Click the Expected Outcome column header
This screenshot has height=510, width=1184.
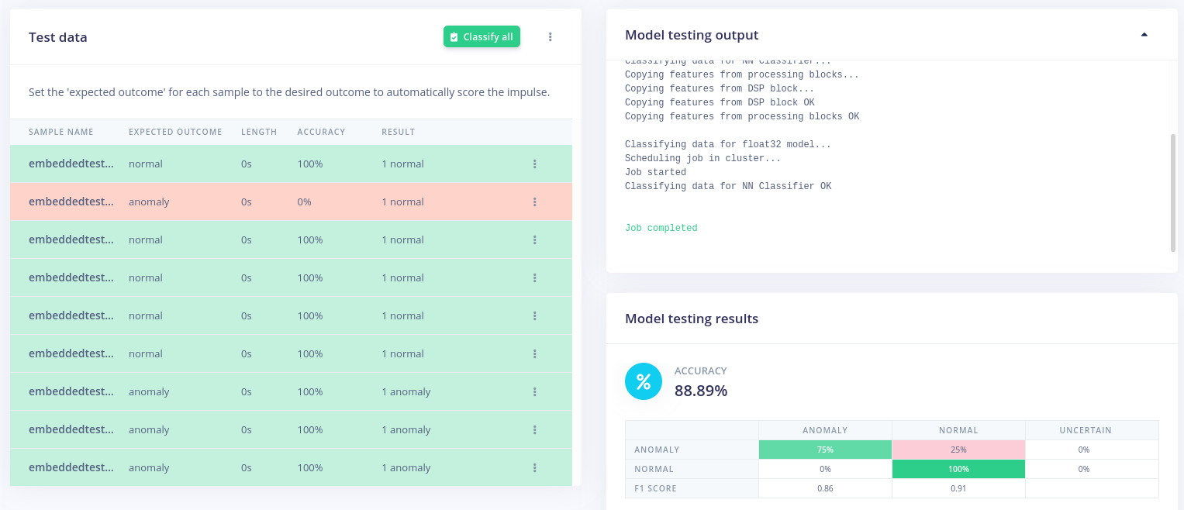[175, 132]
